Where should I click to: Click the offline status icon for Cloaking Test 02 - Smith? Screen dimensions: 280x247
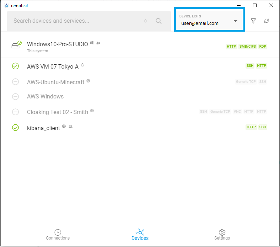16,112
